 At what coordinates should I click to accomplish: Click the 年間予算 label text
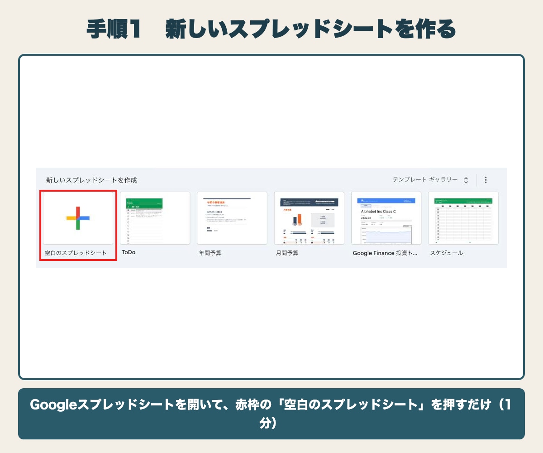click(x=210, y=253)
